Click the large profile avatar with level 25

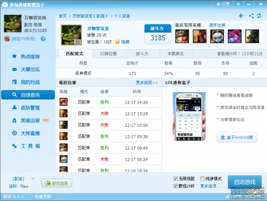click(x=71, y=35)
